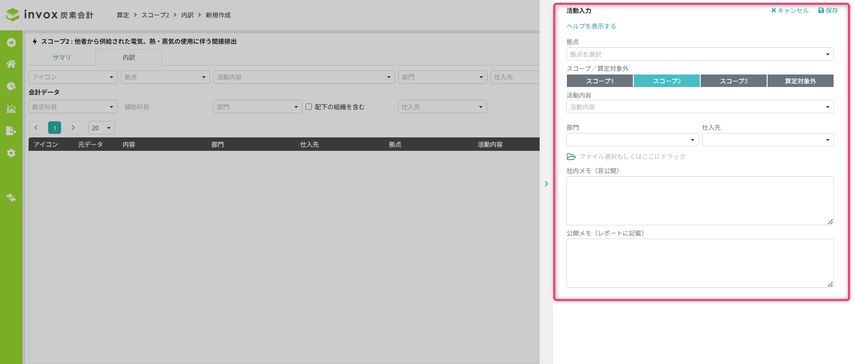
Task: Click the file export sidebar icon
Action: [11, 131]
